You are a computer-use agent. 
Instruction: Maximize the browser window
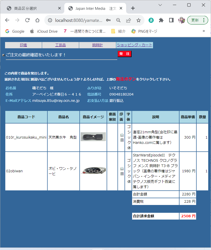189,5
